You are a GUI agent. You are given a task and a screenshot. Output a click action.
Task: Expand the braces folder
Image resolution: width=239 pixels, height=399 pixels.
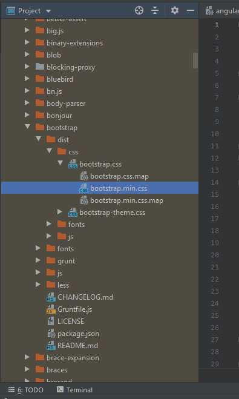click(x=27, y=369)
